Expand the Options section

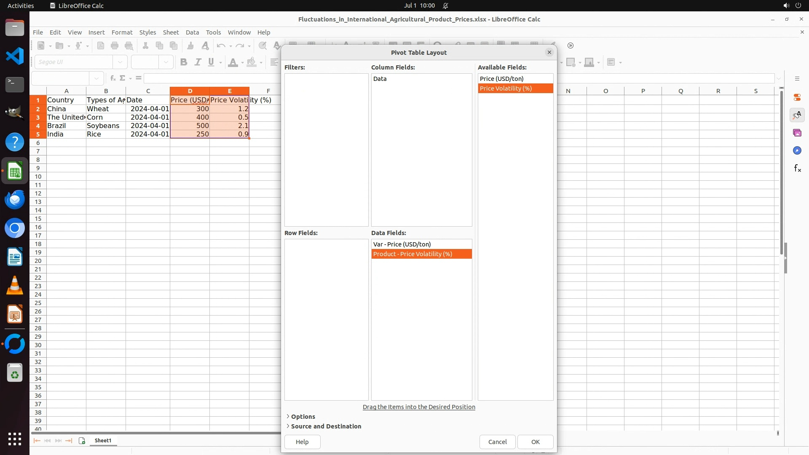[303, 417]
